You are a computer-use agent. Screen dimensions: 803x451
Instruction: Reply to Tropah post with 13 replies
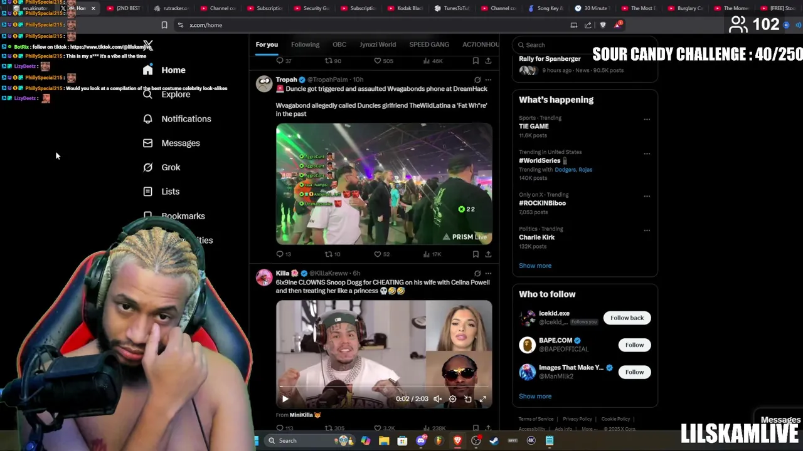point(284,254)
